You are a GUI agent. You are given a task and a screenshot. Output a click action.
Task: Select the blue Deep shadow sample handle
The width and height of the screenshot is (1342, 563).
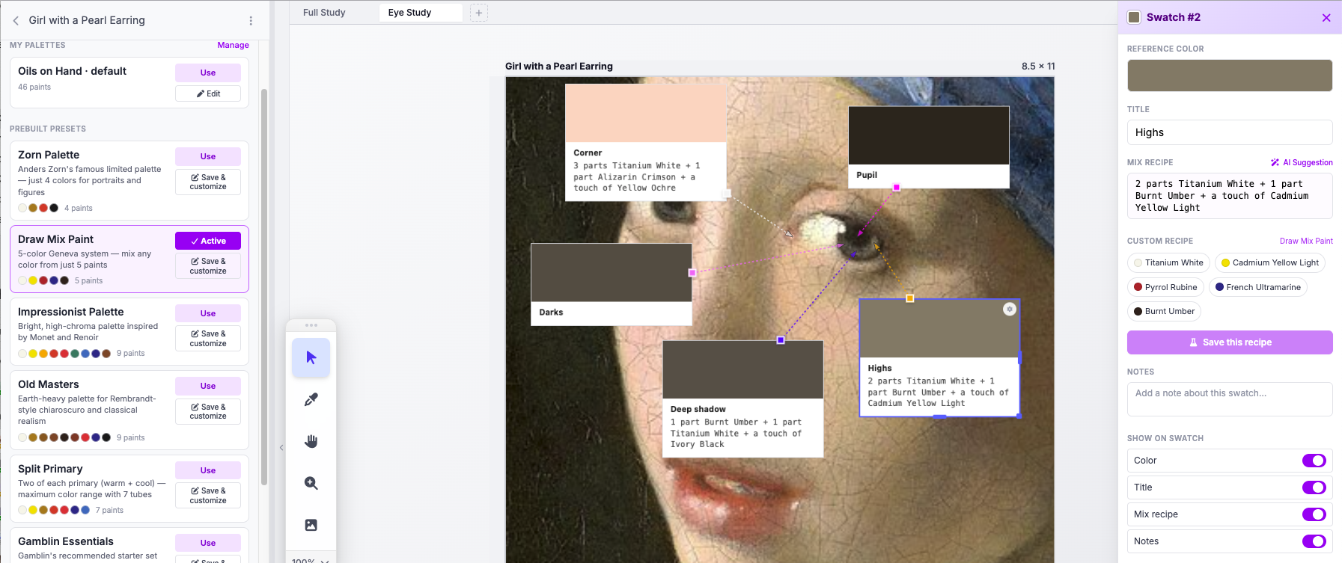(781, 340)
